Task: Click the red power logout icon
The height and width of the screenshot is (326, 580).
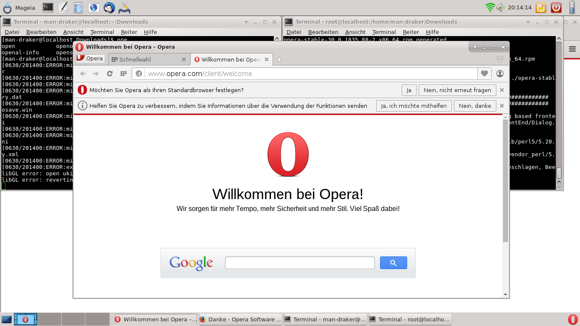Action: [x=556, y=8]
